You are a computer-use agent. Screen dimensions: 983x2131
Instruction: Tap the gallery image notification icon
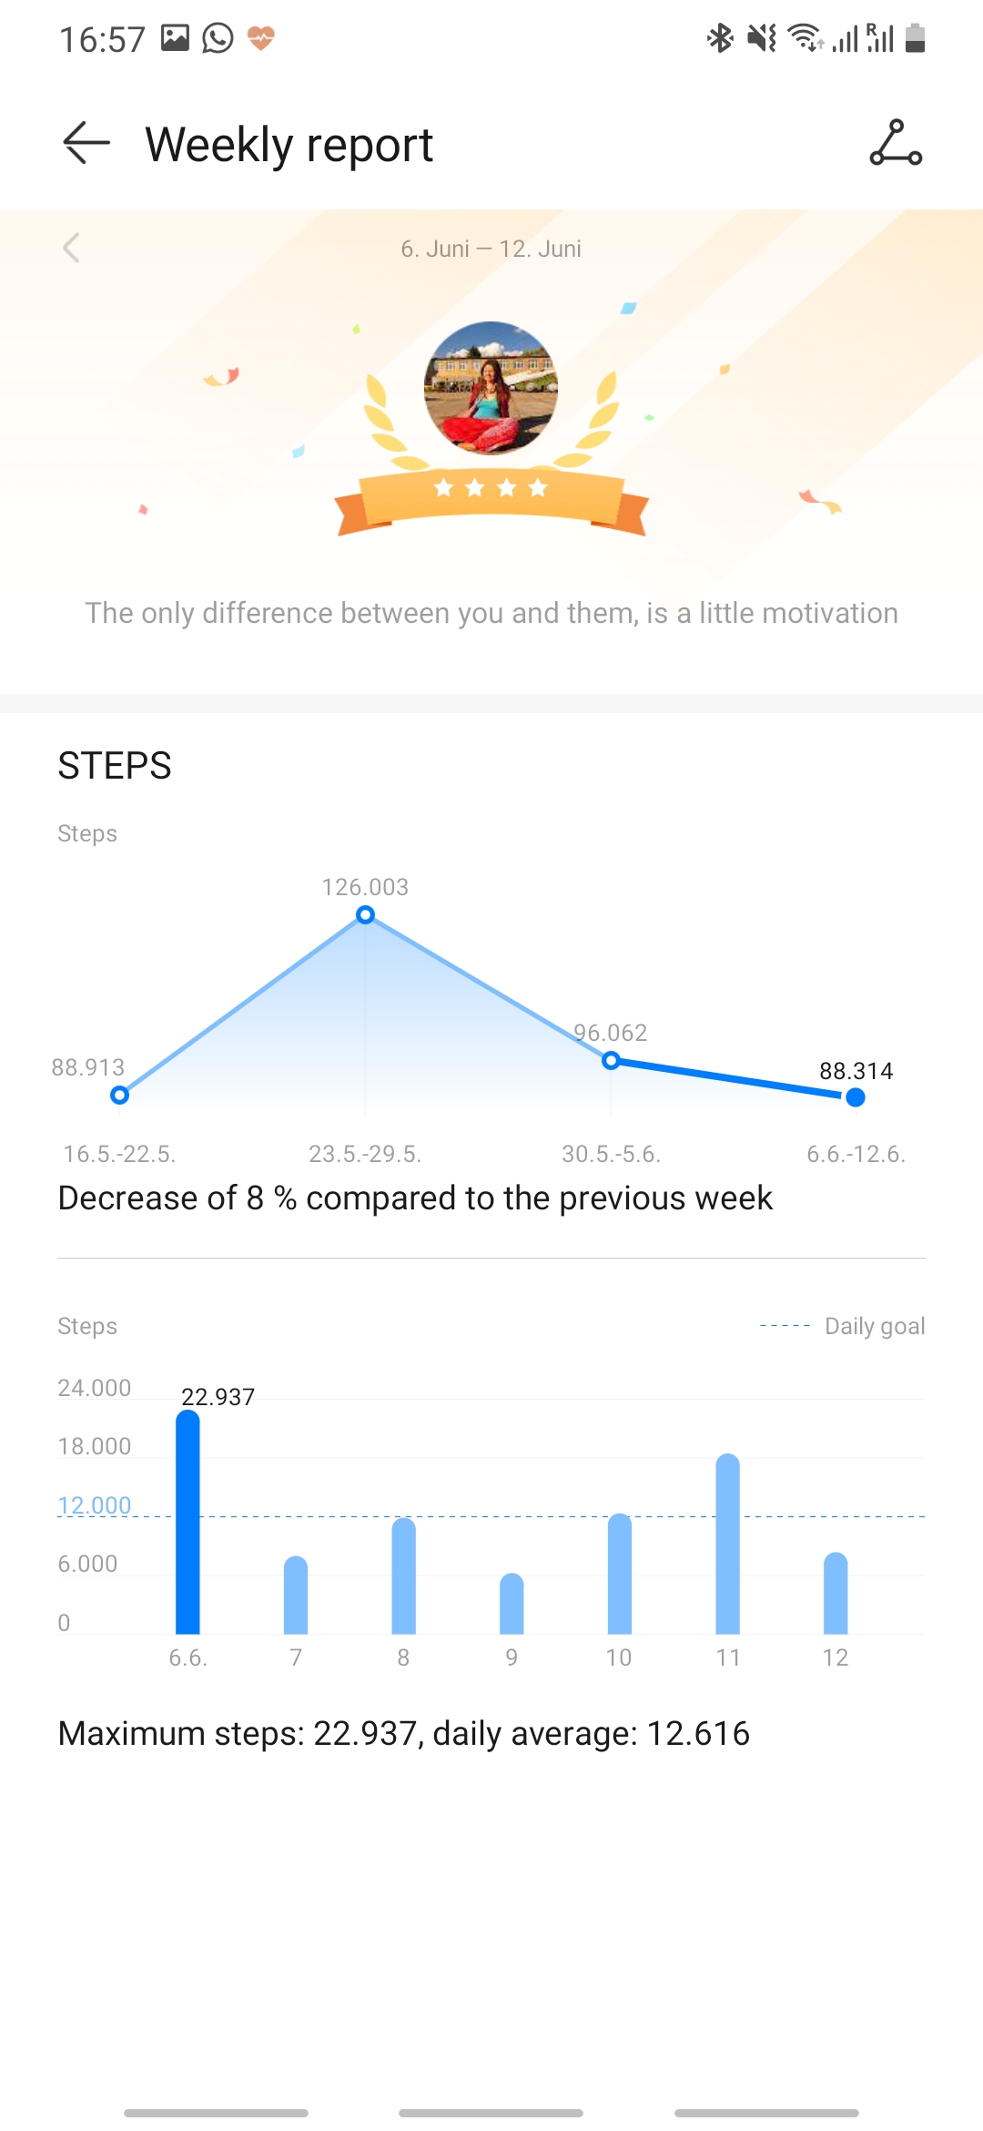click(x=175, y=38)
